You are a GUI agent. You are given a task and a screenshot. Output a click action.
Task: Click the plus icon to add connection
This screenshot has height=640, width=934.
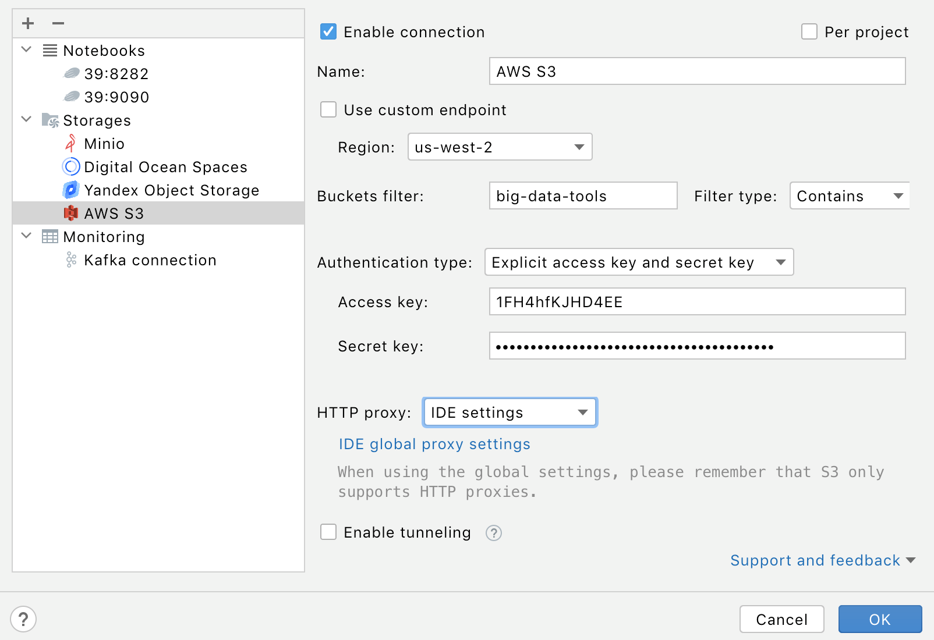tap(28, 23)
